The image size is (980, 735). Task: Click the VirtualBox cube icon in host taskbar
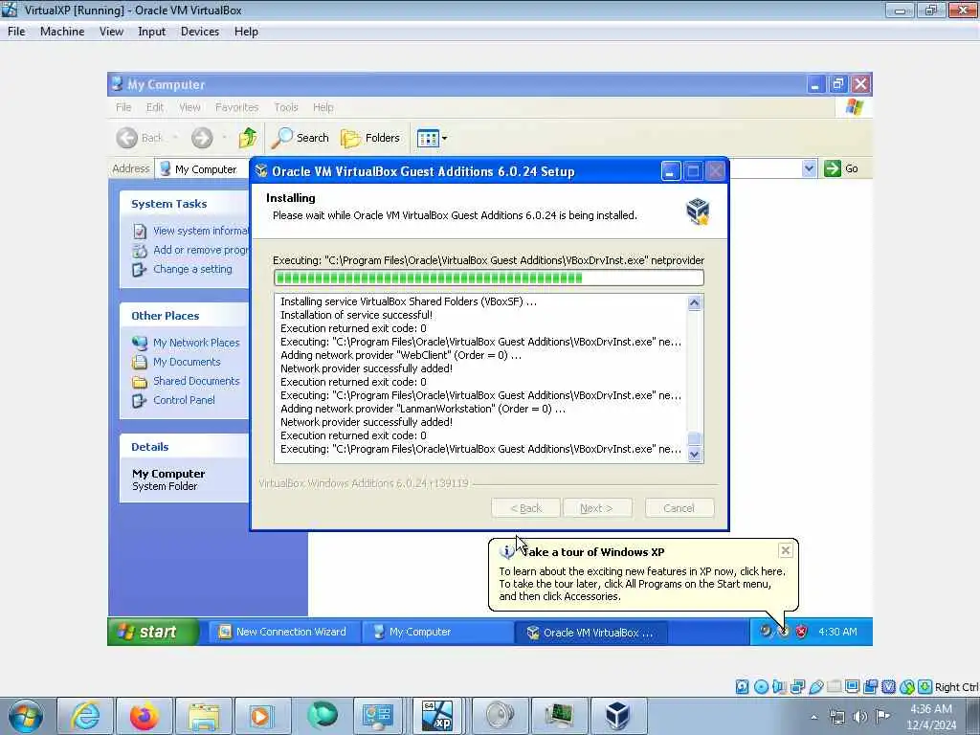[x=617, y=716]
